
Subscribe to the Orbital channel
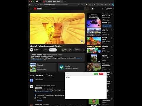tap(53, 50)
